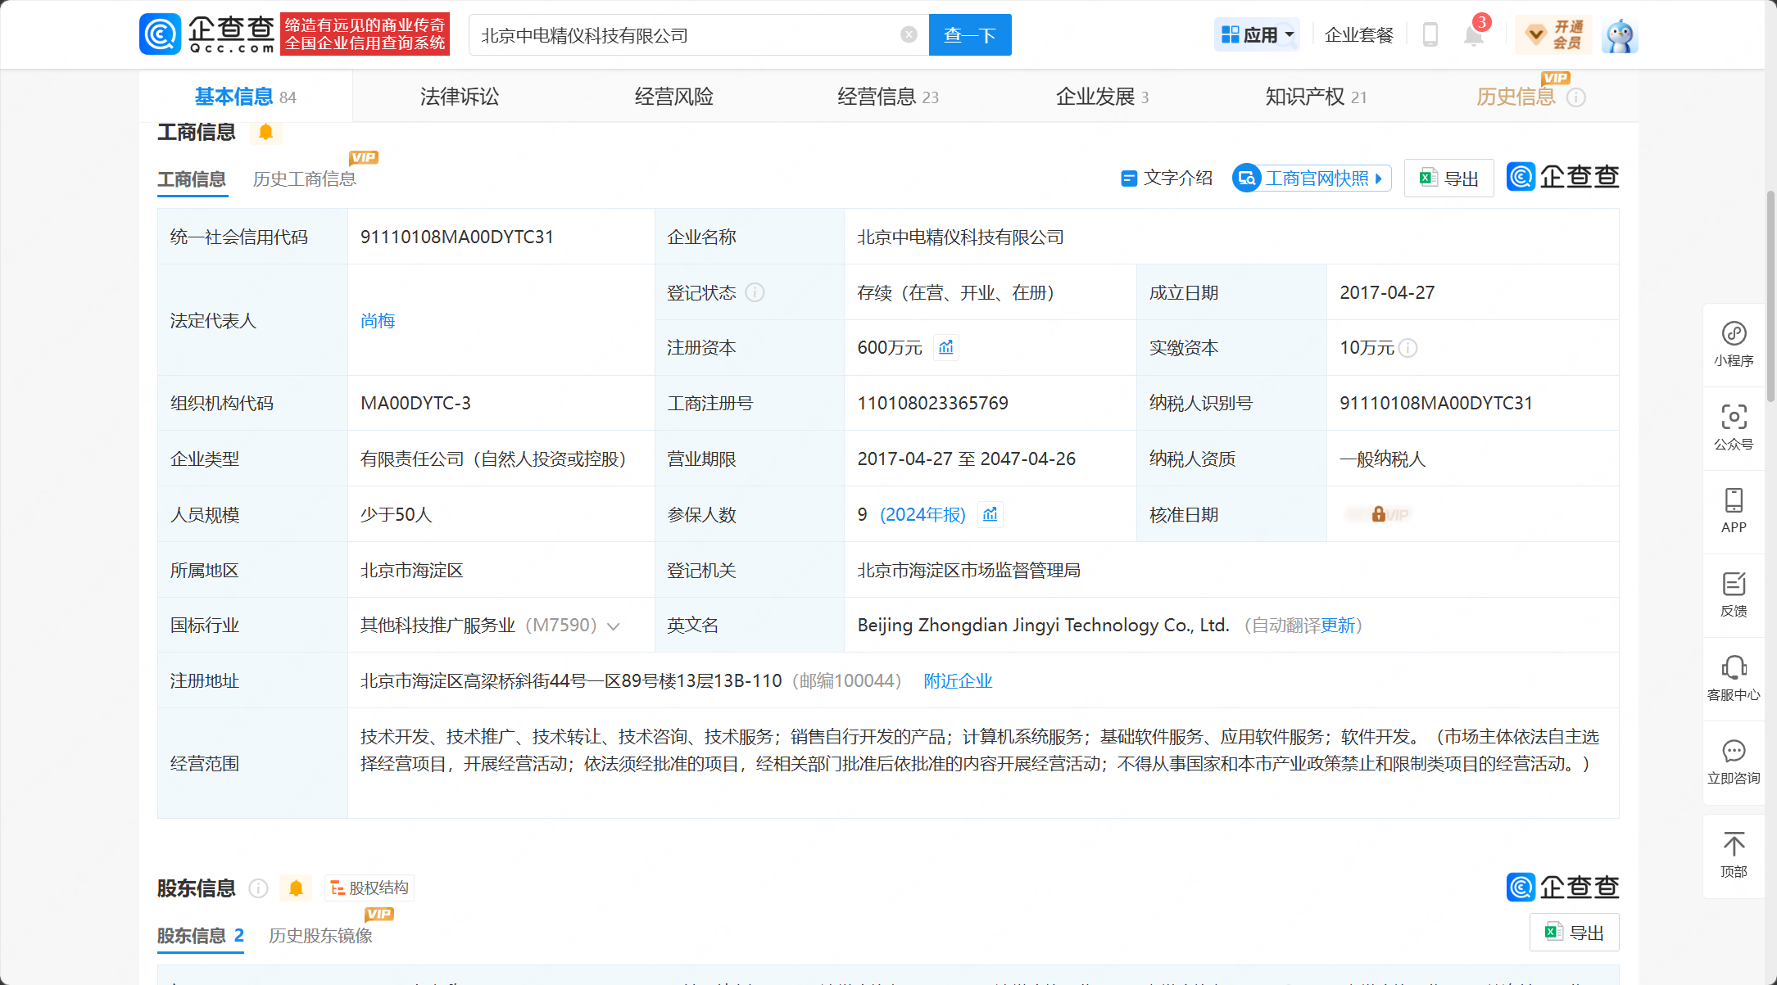Click the 查一下 search button
The width and height of the screenshot is (1777, 985).
pyautogui.click(x=969, y=35)
